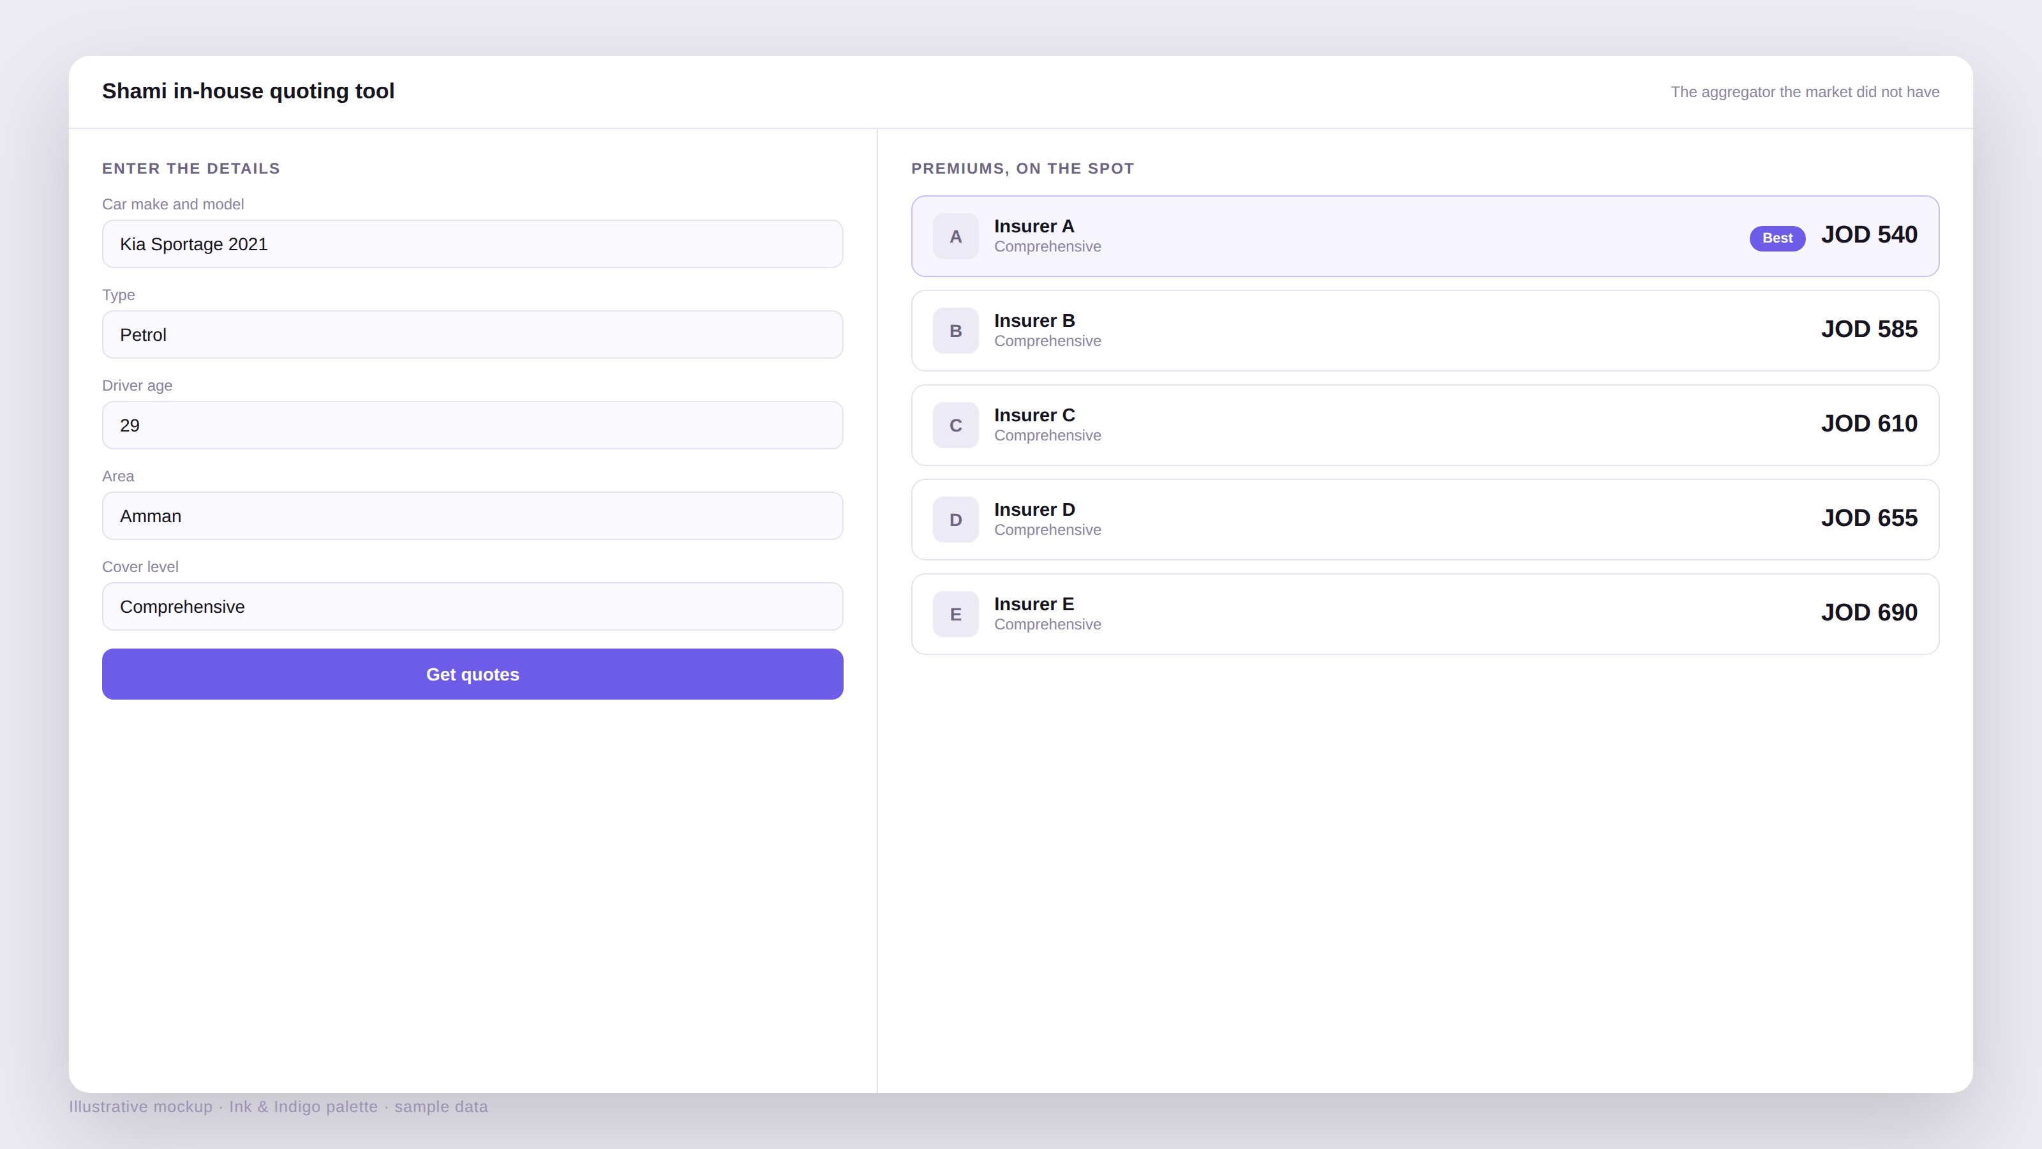The image size is (2042, 1149).
Task: Click the Shami in-house quoting tool title
Action: click(x=248, y=91)
